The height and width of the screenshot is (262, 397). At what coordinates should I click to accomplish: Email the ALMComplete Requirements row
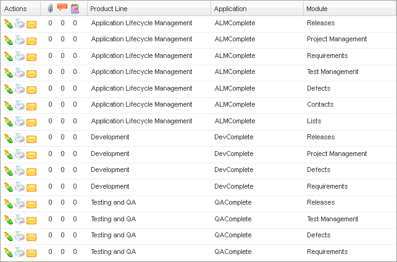[31, 57]
